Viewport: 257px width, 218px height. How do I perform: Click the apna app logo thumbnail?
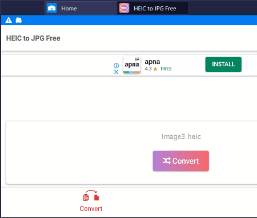[x=132, y=64]
